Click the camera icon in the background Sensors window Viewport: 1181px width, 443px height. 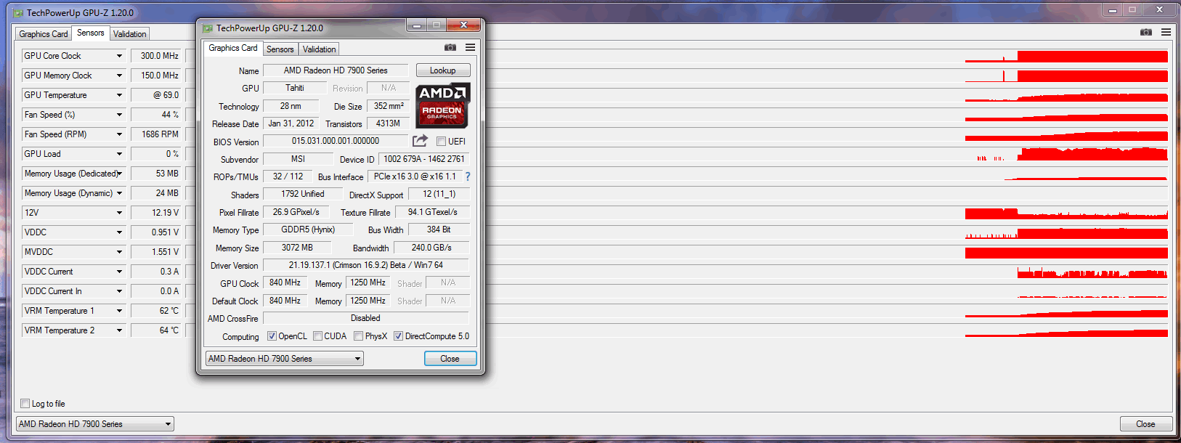click(x=1146, y=32)
